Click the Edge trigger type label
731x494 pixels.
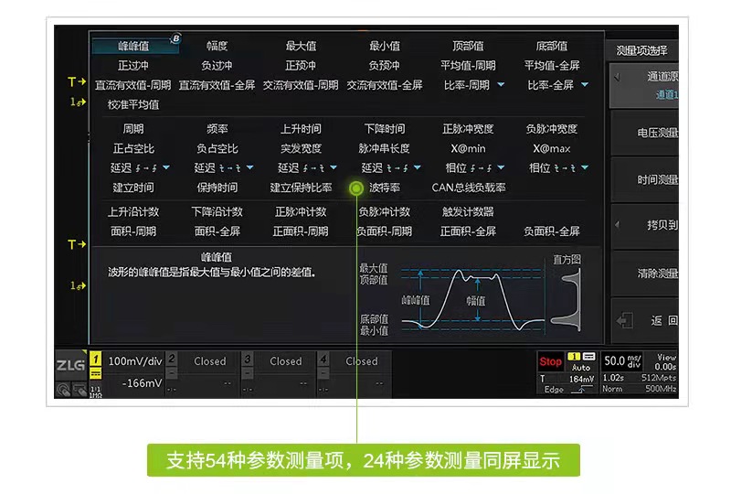554,390
